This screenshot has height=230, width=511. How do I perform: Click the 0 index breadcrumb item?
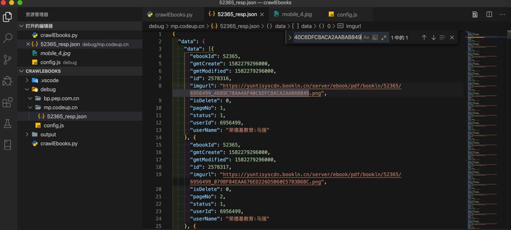coord(329,26)
